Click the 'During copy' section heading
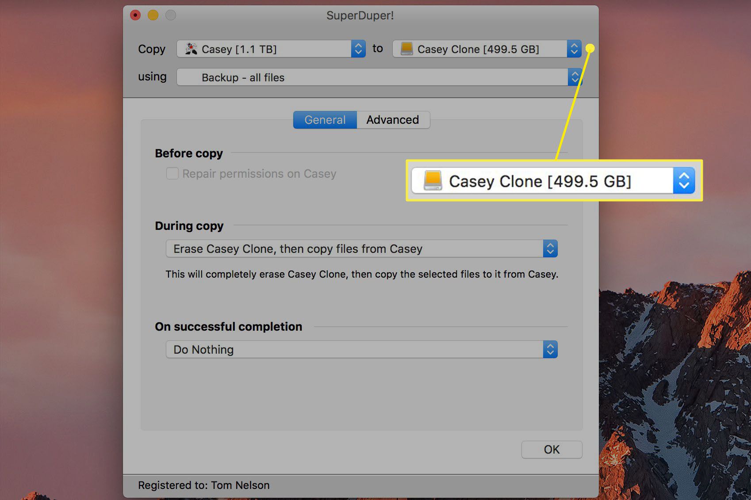Viewport: 751px width, 500px height. [189, 226]
